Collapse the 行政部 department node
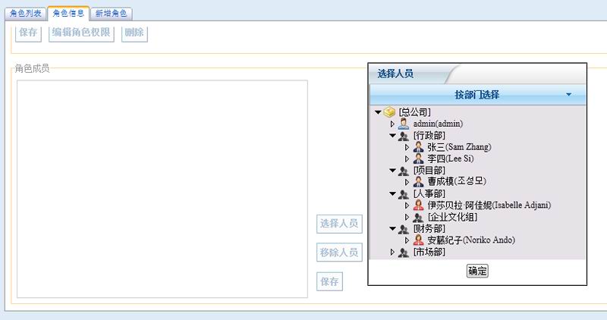Viewport: 607px width, 320px height. tap(392, 136)
